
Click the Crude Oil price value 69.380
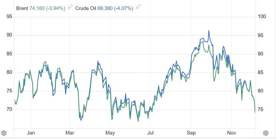tap(106, 8)
